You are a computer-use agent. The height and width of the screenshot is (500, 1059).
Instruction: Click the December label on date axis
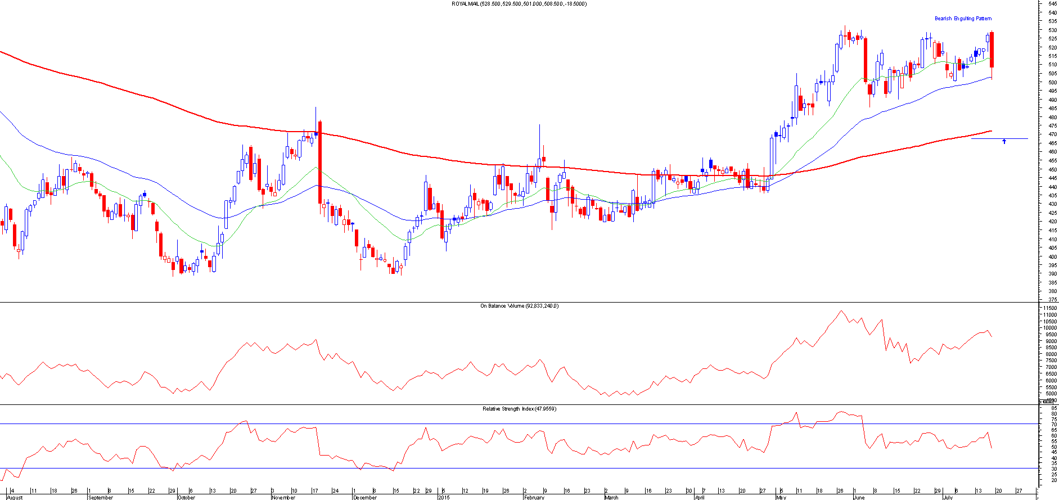click(364, 497)
